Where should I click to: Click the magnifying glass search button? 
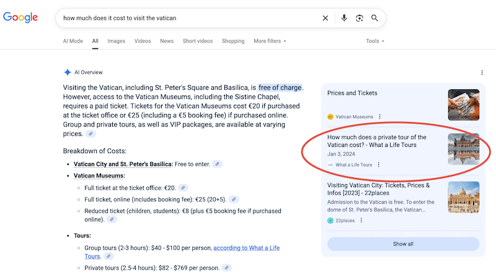point(374,18)
